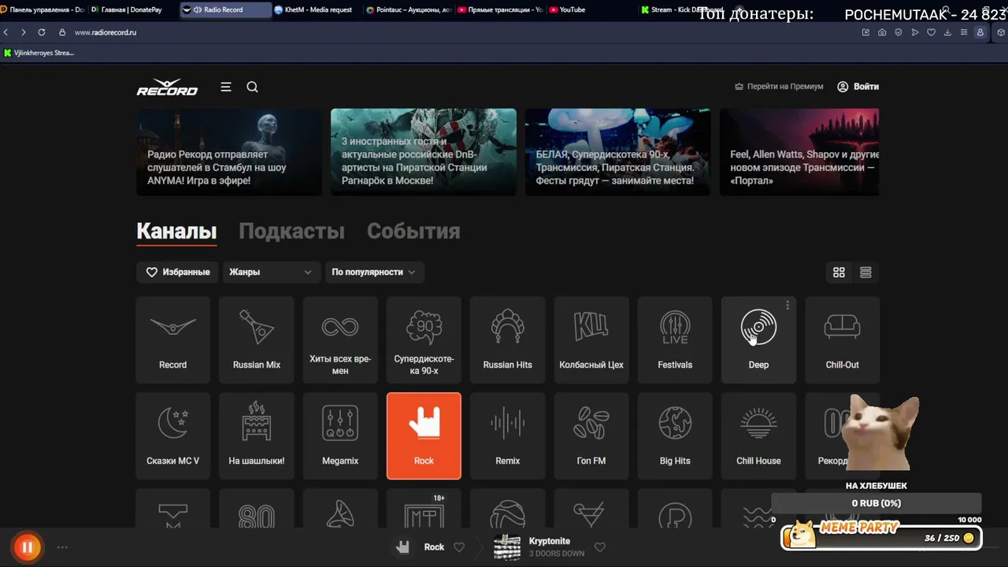This screenshot has width=1008, height=567.
Task: Open the По популярности sort dropdown
Action: 374,272
